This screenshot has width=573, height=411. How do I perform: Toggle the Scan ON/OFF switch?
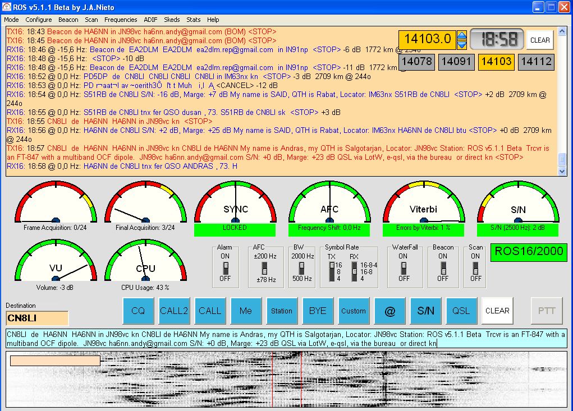(475, 268)
